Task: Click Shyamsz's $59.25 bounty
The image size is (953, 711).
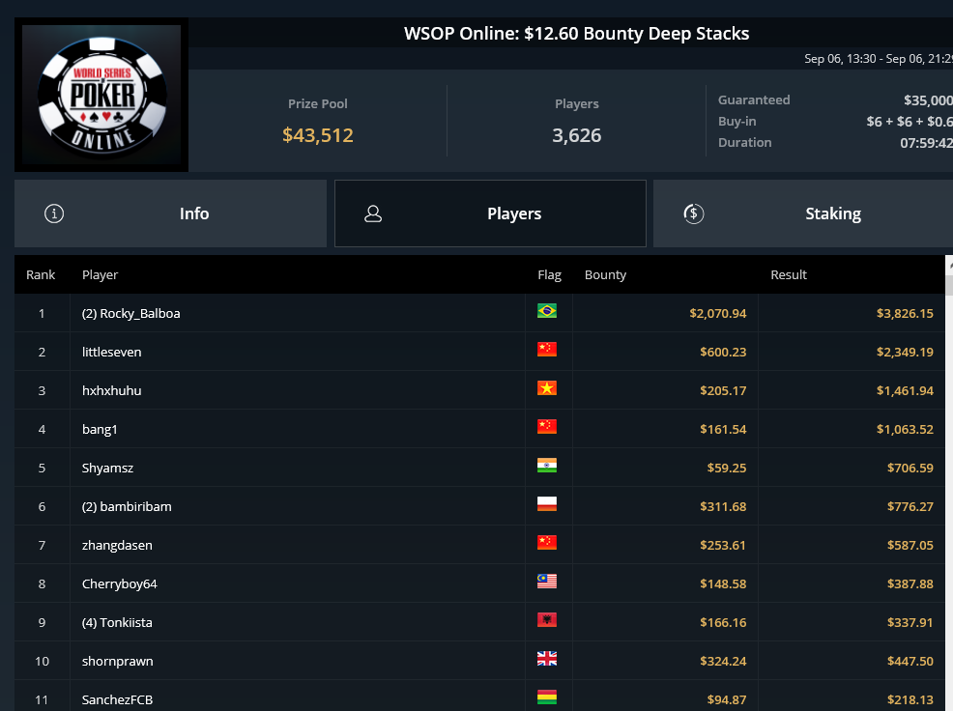Action: [727, 468]
